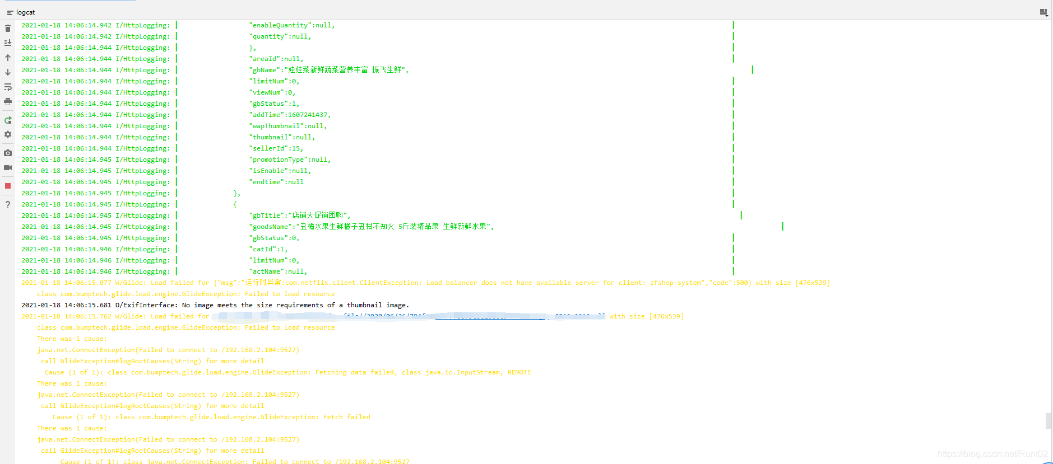
Task: Click the "goodsName" log line
Action: point(371,227)
